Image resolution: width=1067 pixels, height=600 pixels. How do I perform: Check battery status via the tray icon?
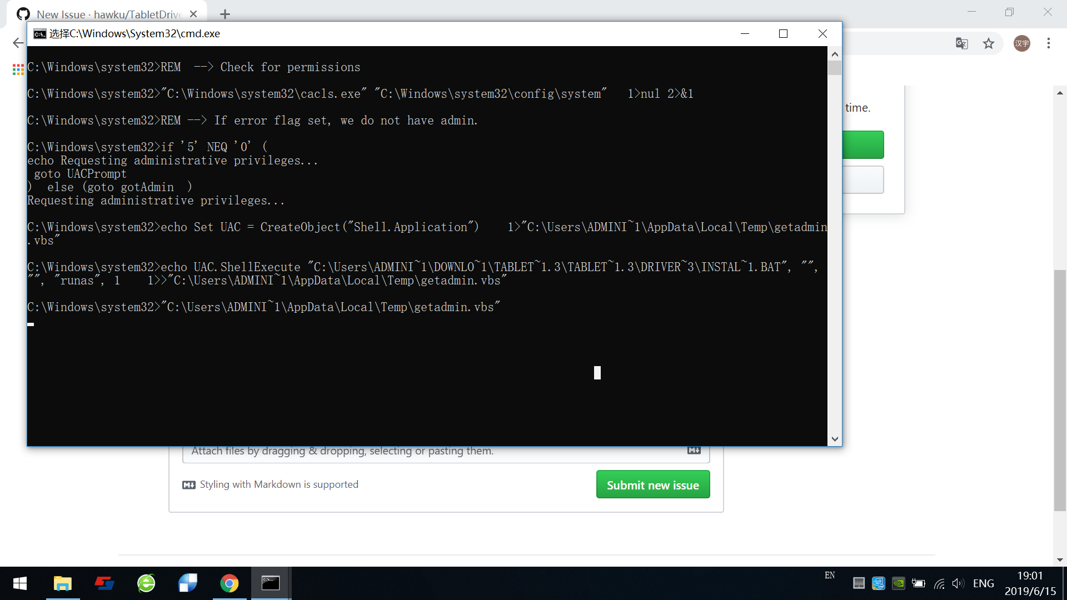(919, 583)
